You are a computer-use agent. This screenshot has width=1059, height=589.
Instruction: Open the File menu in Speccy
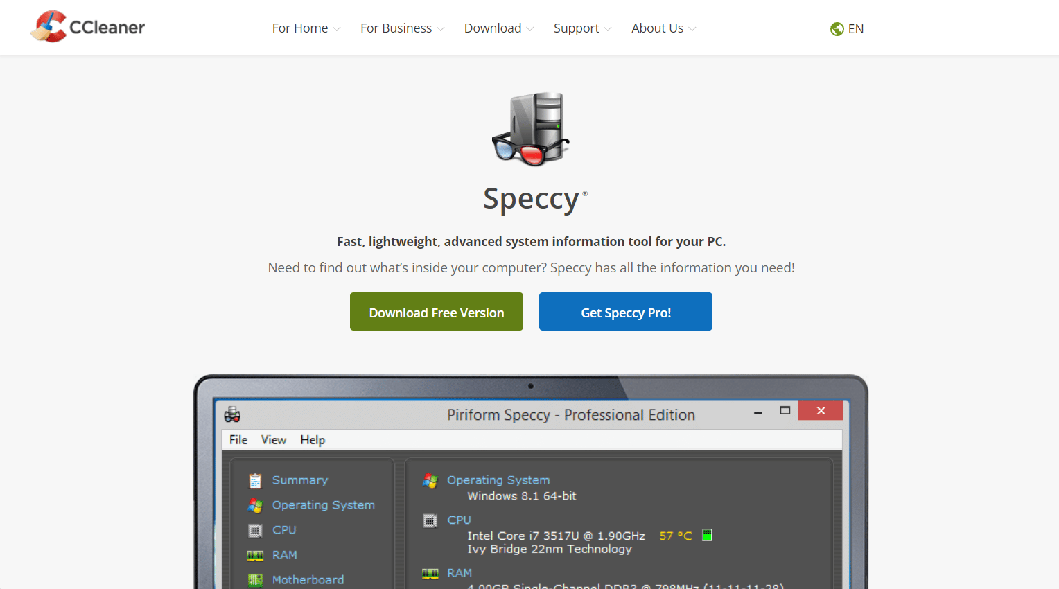[238, 440]
